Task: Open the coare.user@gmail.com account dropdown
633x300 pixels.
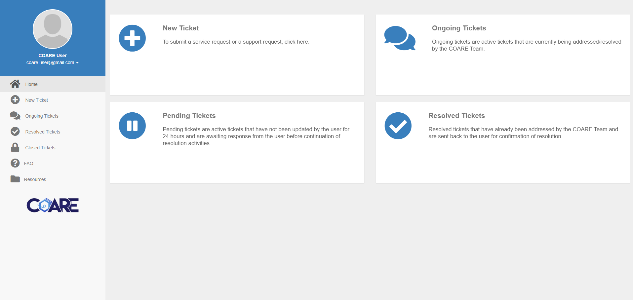Action: [53, 62]
